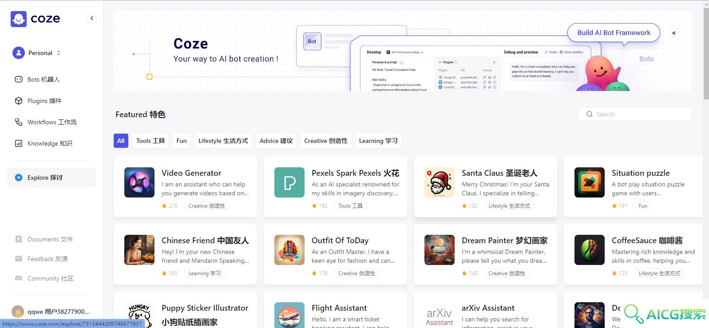Image resolution: width=709 pixels, height=328 pixels.
Task: Click the arXiv Assistant logo thumbnail
Action: point(440,315)
